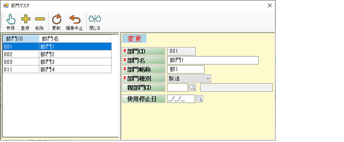Select the 部門3 name cell

tap(75, 62)
